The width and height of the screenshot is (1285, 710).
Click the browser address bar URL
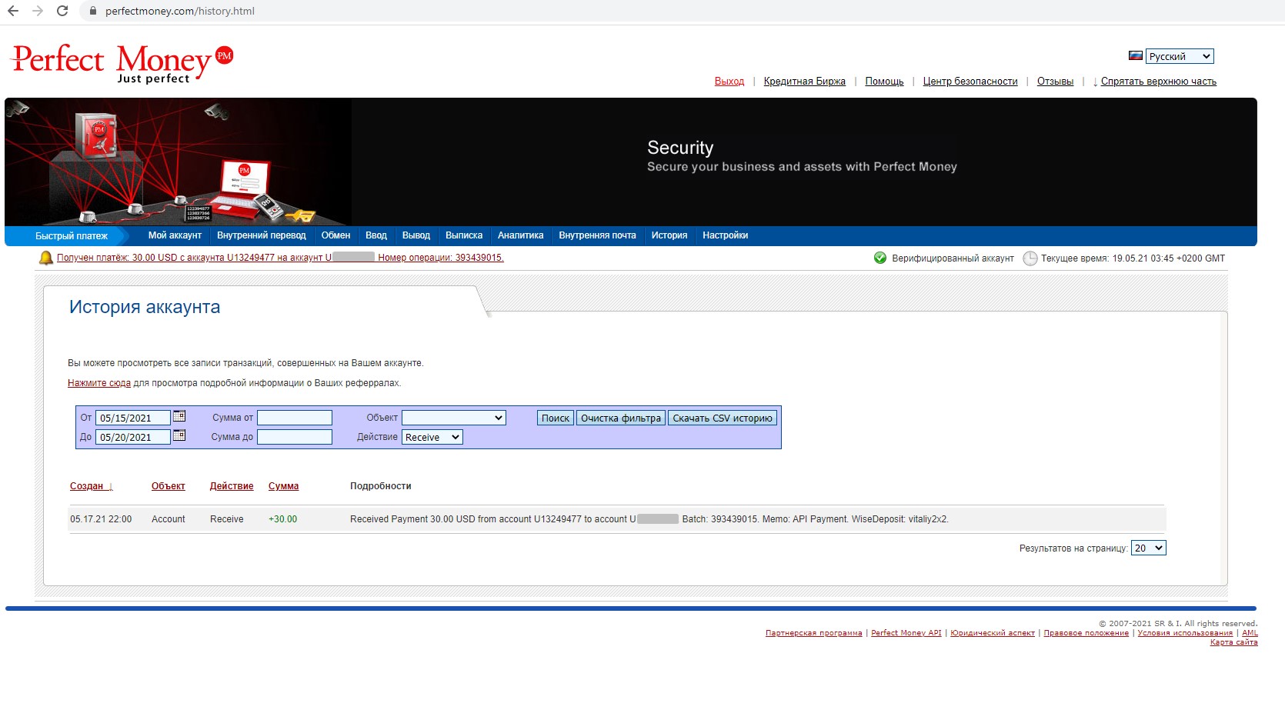[x=180, y=11]
